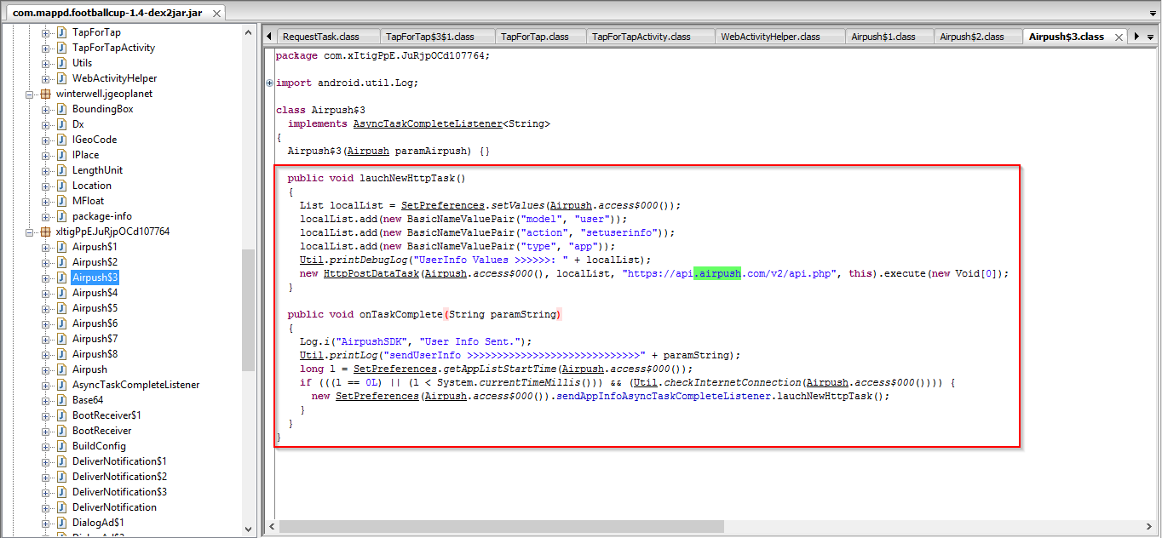Expand the collapsed import statements
Screen dimensions: 1162x538
point(270,83)
